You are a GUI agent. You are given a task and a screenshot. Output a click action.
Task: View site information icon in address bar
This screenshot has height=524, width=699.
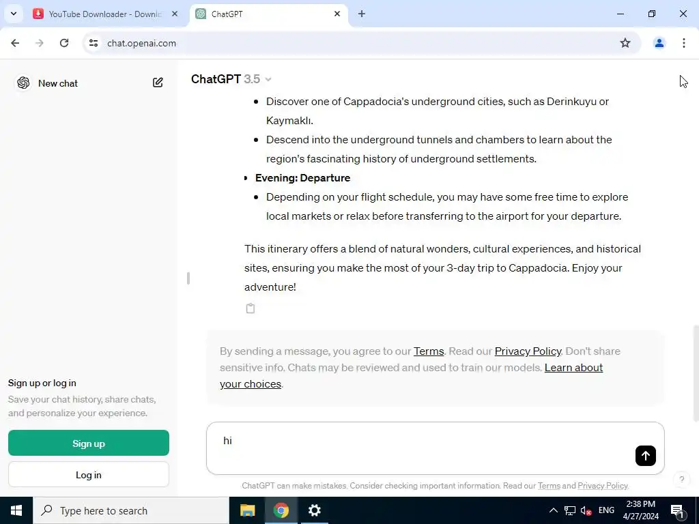94,43
